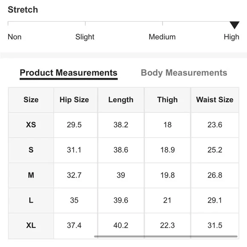Click the Hip Size column header
This screenshot has width=247, height=247.
coord(74,100)
